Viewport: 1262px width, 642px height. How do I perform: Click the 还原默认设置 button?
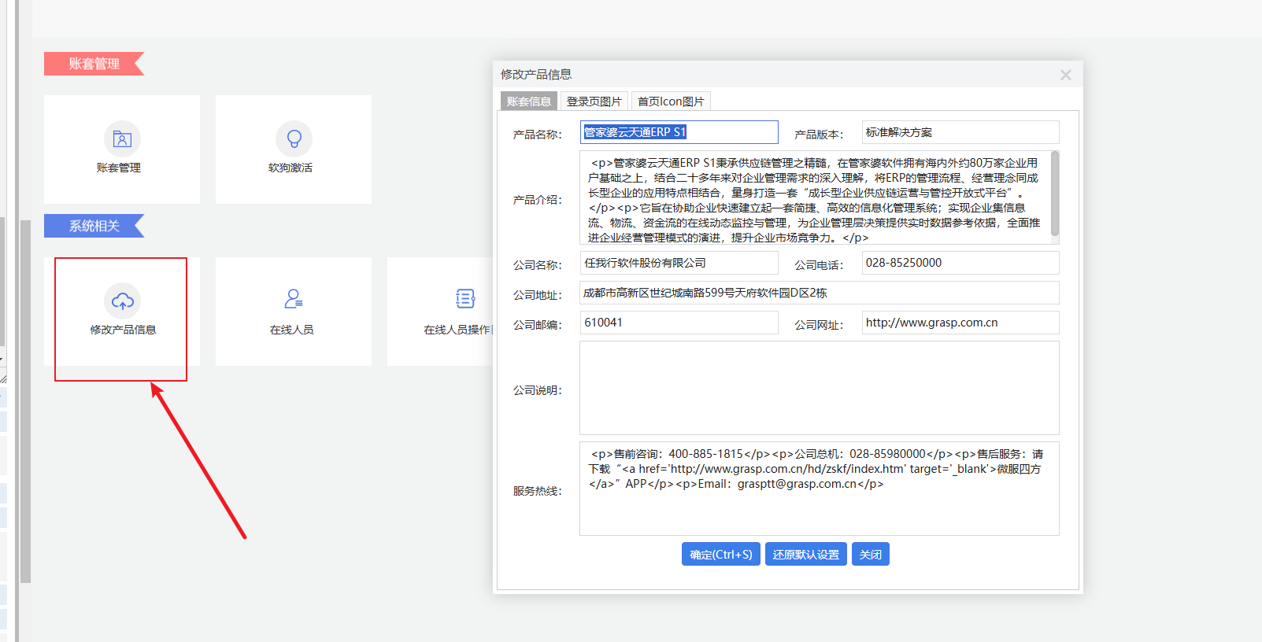click(x=806, y=554)
